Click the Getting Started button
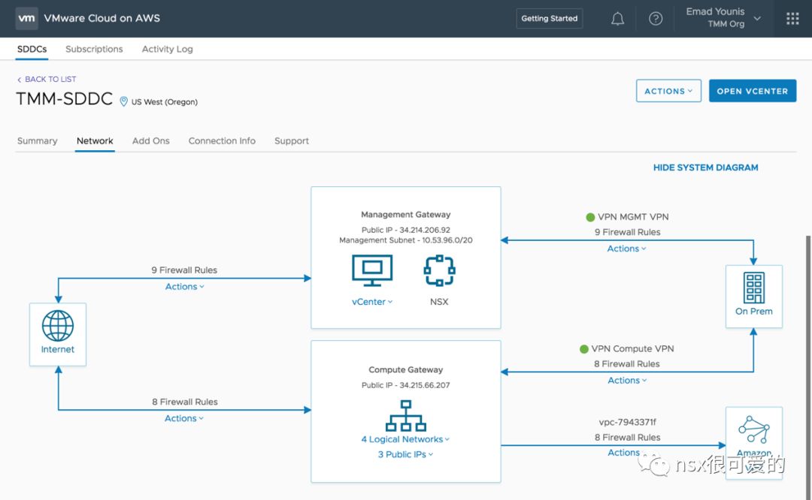812x500 pixels. (550, 19)
